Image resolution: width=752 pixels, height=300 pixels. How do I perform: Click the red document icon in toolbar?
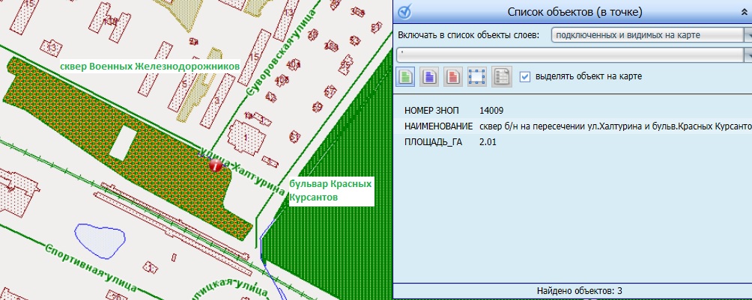click(452, 76)
